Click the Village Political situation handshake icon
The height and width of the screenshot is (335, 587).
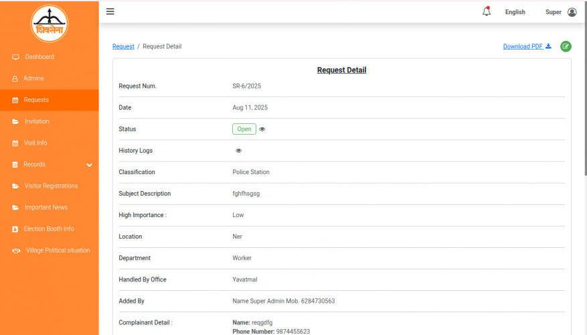pos(16,251)
